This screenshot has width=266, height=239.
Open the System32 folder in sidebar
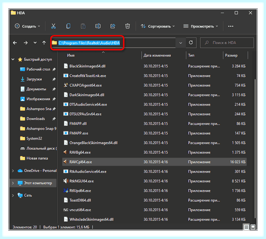(x=34, y=138)
